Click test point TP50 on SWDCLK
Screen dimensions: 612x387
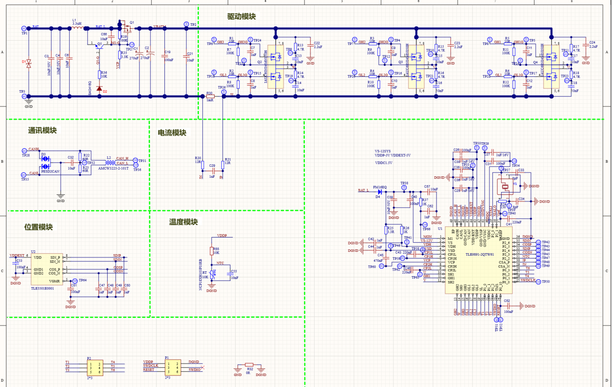click(x=539, y=282)
